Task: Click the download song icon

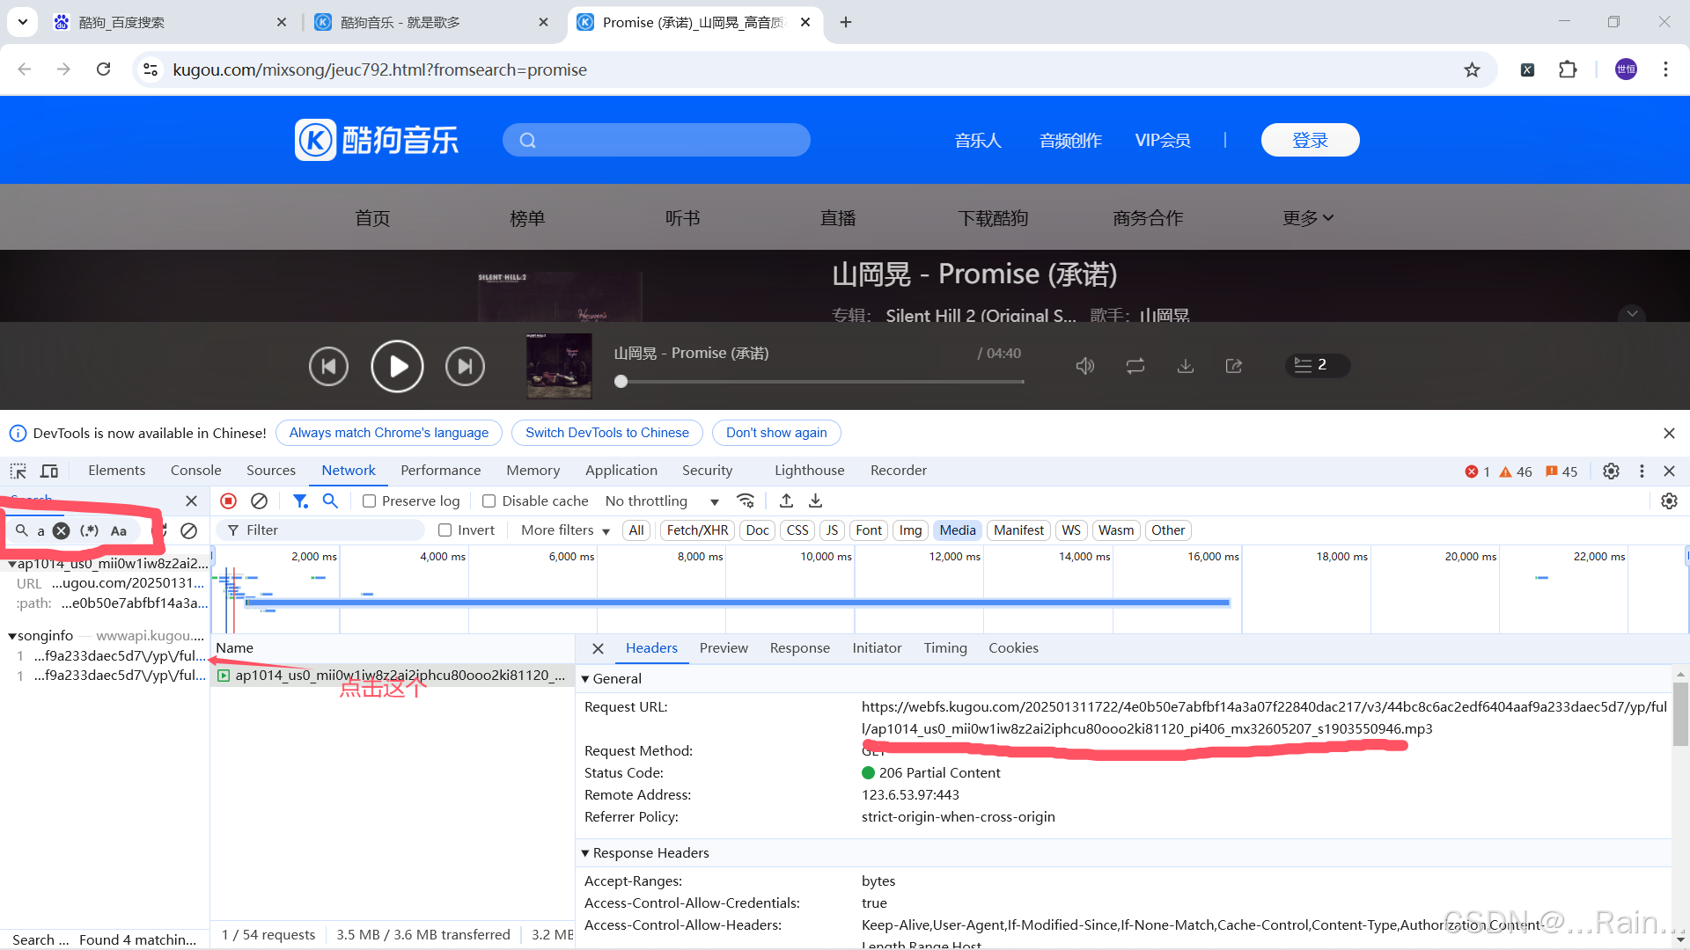Action: click(x=1186, y=366)
